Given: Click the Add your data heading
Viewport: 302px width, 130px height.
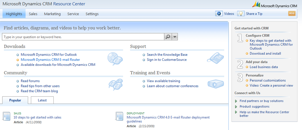Looking at the screenshot, I should click(257, 62).
